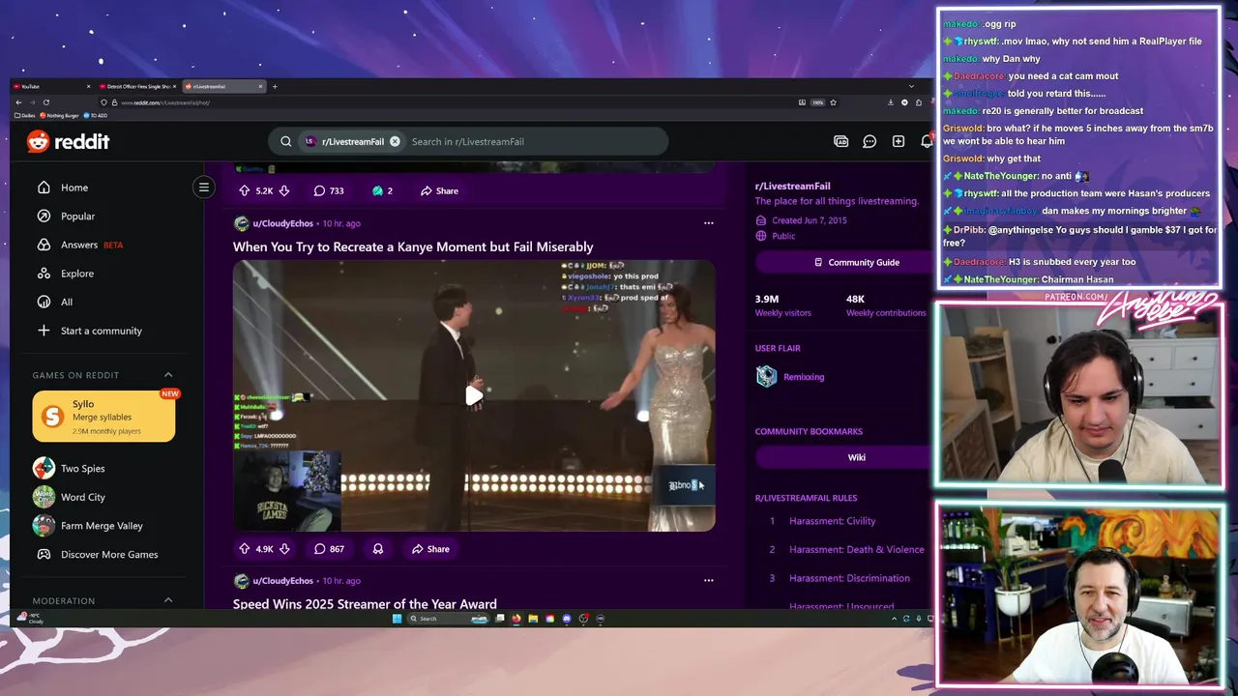Screen dimensions: 1238x696
Task: Bookmark this page with the star icon
Action: point(833,102)
